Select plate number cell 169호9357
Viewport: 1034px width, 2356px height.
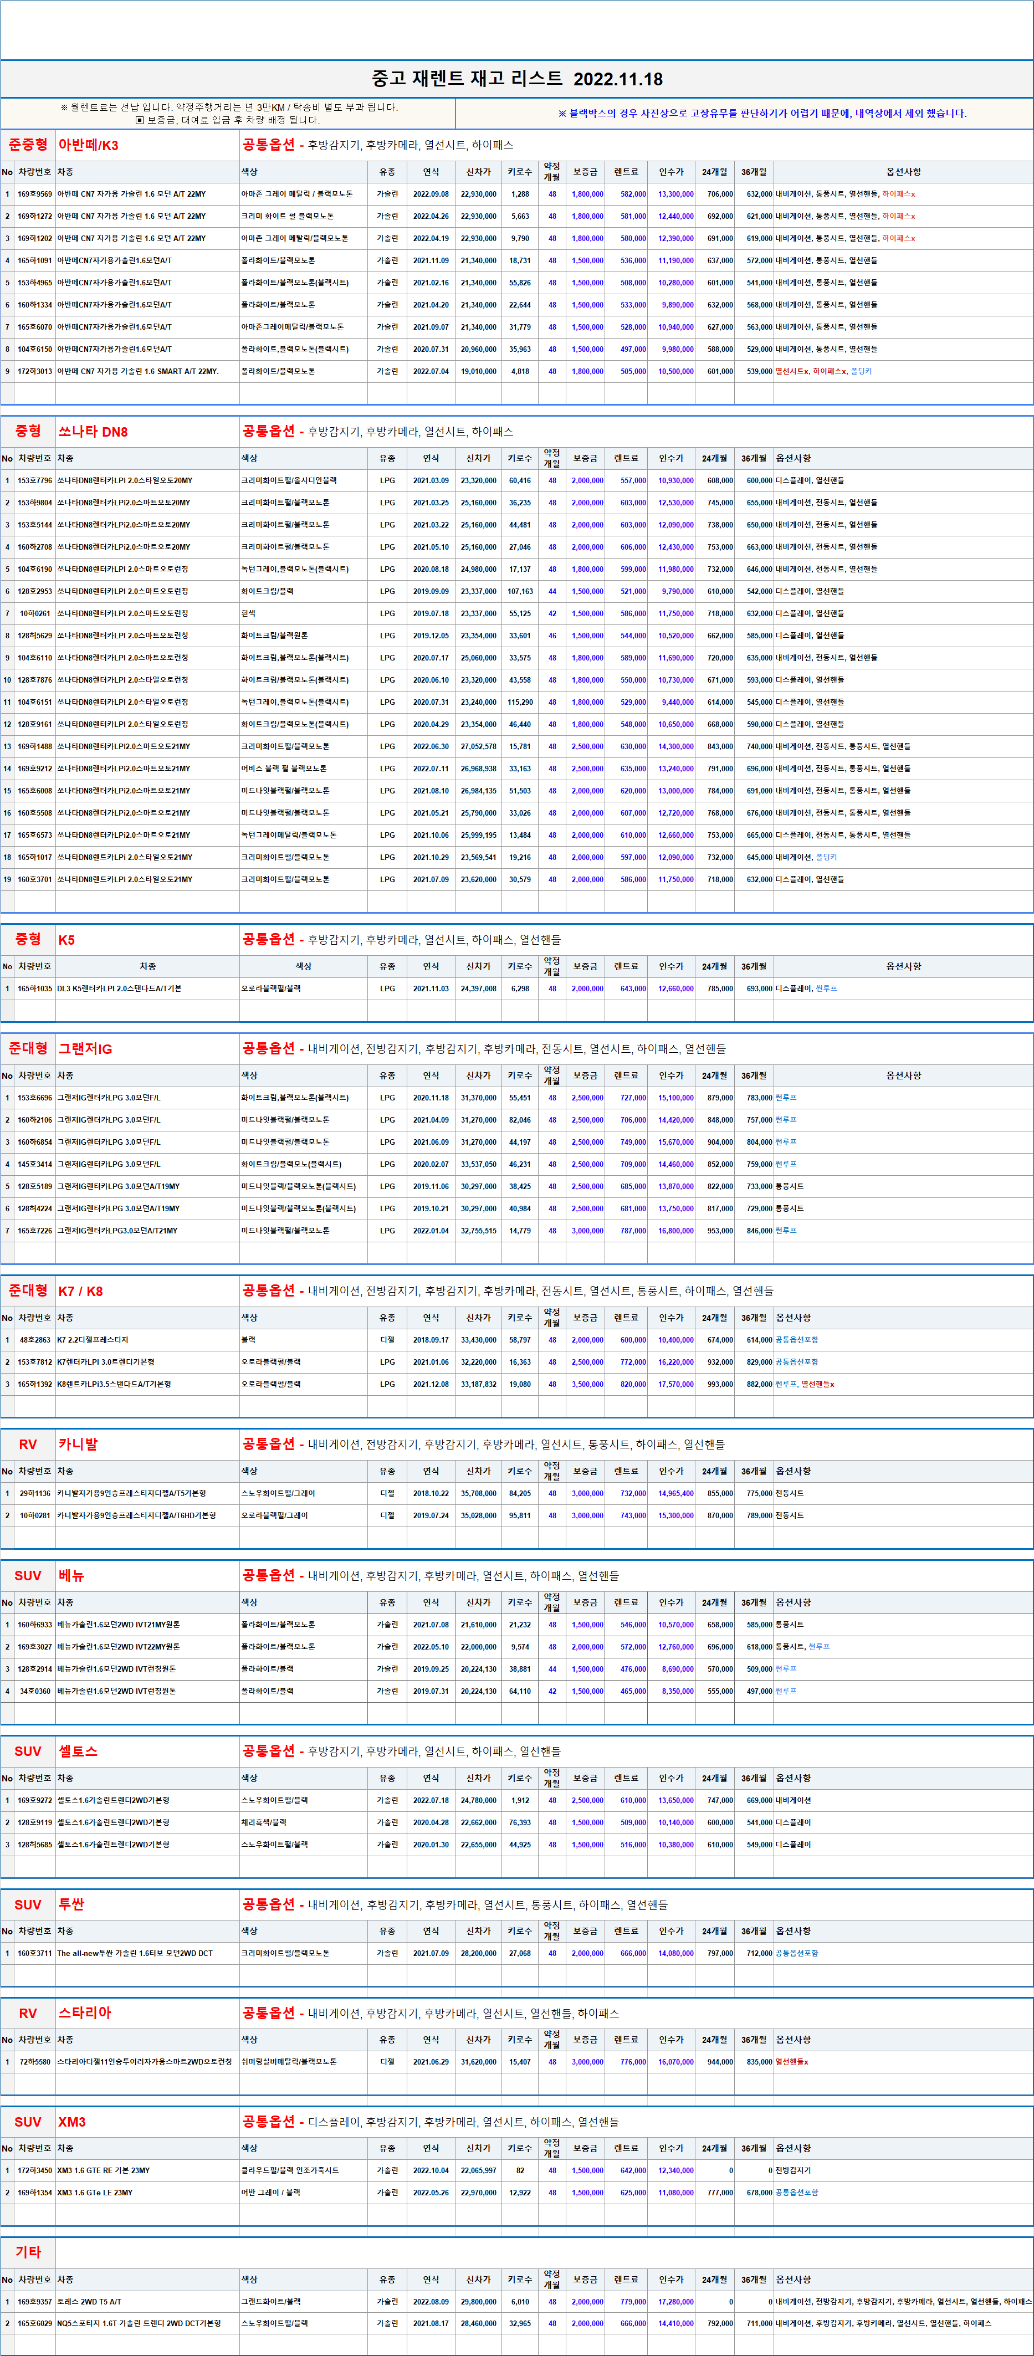(x=35, y=2302)
